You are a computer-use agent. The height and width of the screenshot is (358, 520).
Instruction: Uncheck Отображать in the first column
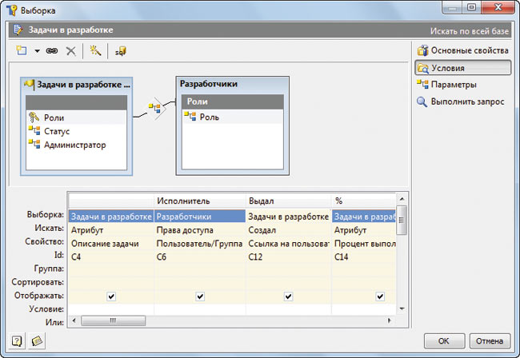point(111,296)
